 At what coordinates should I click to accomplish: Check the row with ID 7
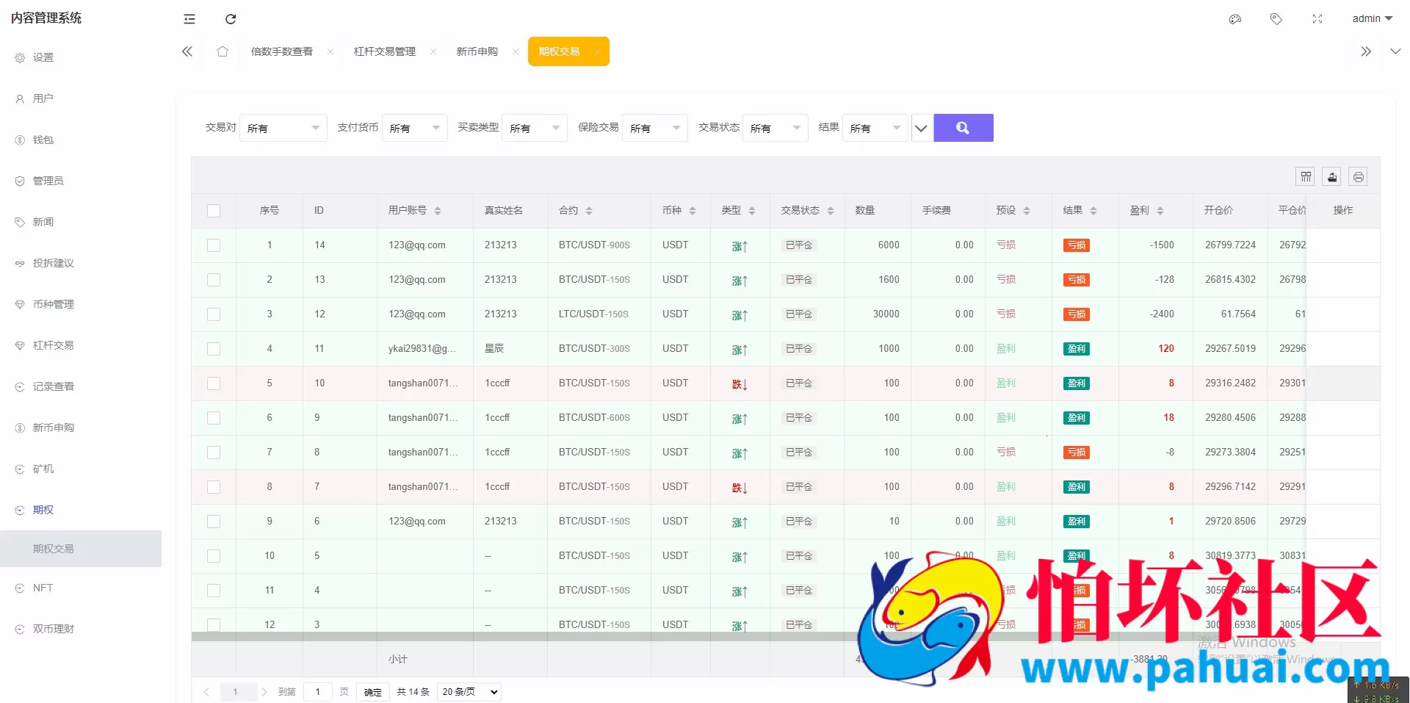[x=214, y=487]
